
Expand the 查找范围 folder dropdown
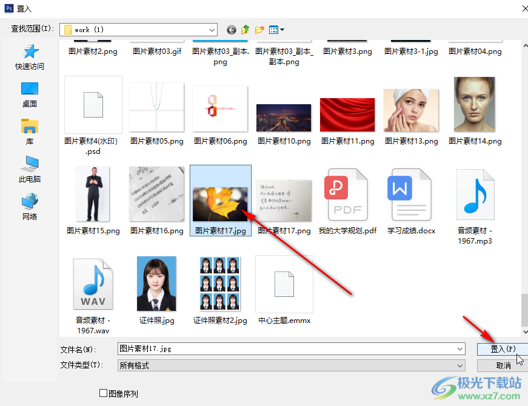[x=212, y=30]
